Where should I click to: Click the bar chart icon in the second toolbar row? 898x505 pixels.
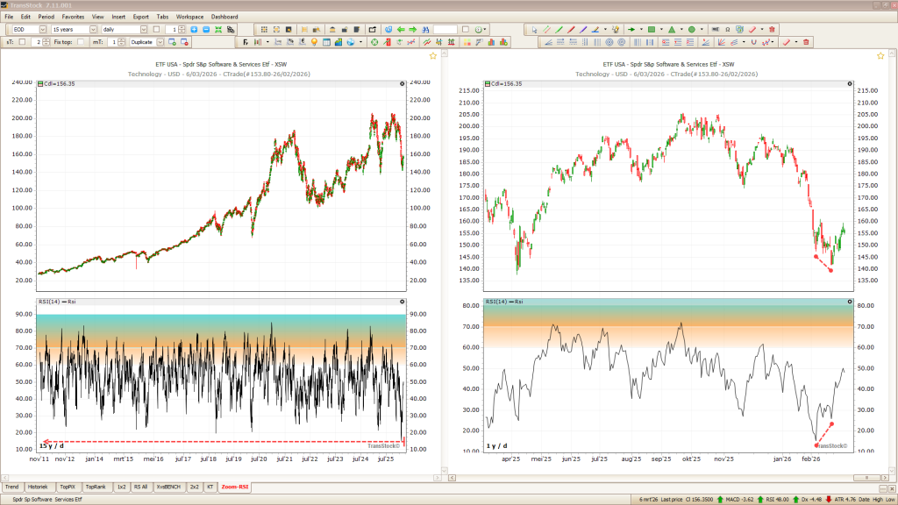[x=258, y=41]
